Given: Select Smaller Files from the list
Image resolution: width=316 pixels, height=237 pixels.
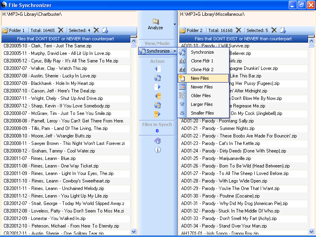Looking at the screenshot, I should [203, 113].
